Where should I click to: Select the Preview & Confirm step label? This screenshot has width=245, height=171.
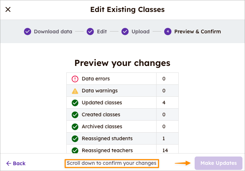(198, 32)
